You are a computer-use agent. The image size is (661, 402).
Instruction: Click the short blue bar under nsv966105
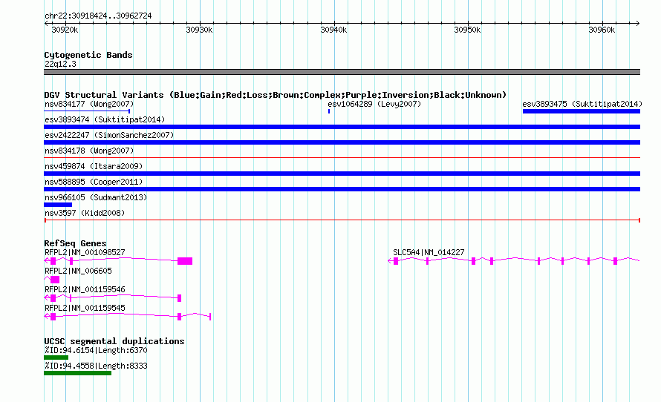[x=58, y=205]
